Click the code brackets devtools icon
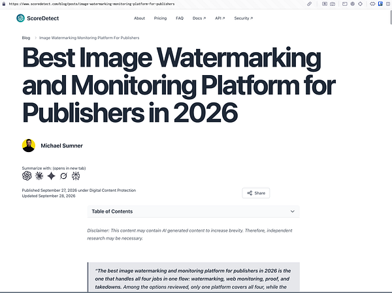The image size is (392, 293). point(372,4)
